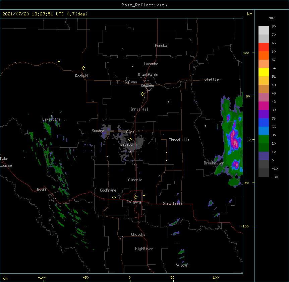Image resolution: width=289 pixels, height=282 pixels.
Task: Select the Cochrane label
Action: point(108,190)
